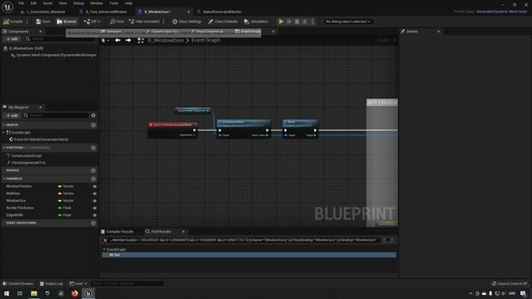Click Add button in My Blueprint

point(12,115)
